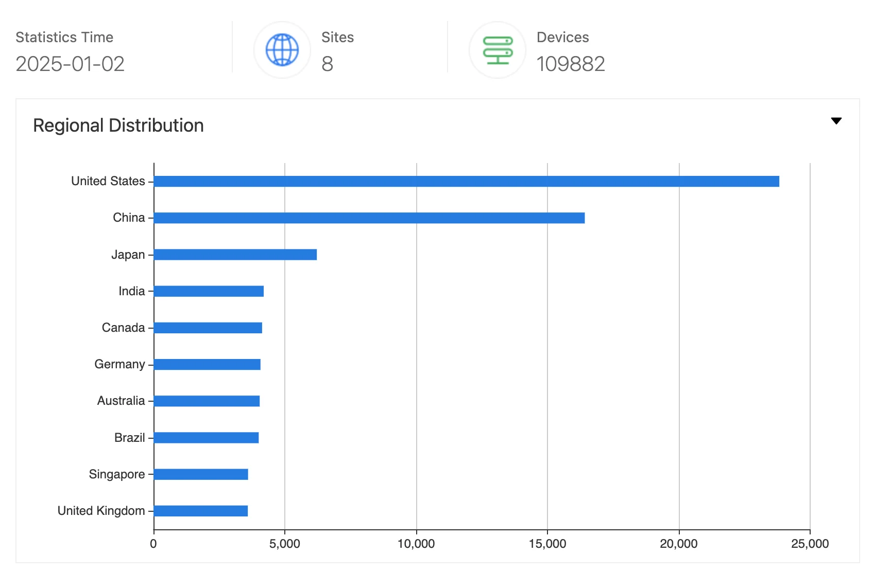Click the 5,000 x-axis tick label
Screen dimensions: 891x573
tap(285, 544)
